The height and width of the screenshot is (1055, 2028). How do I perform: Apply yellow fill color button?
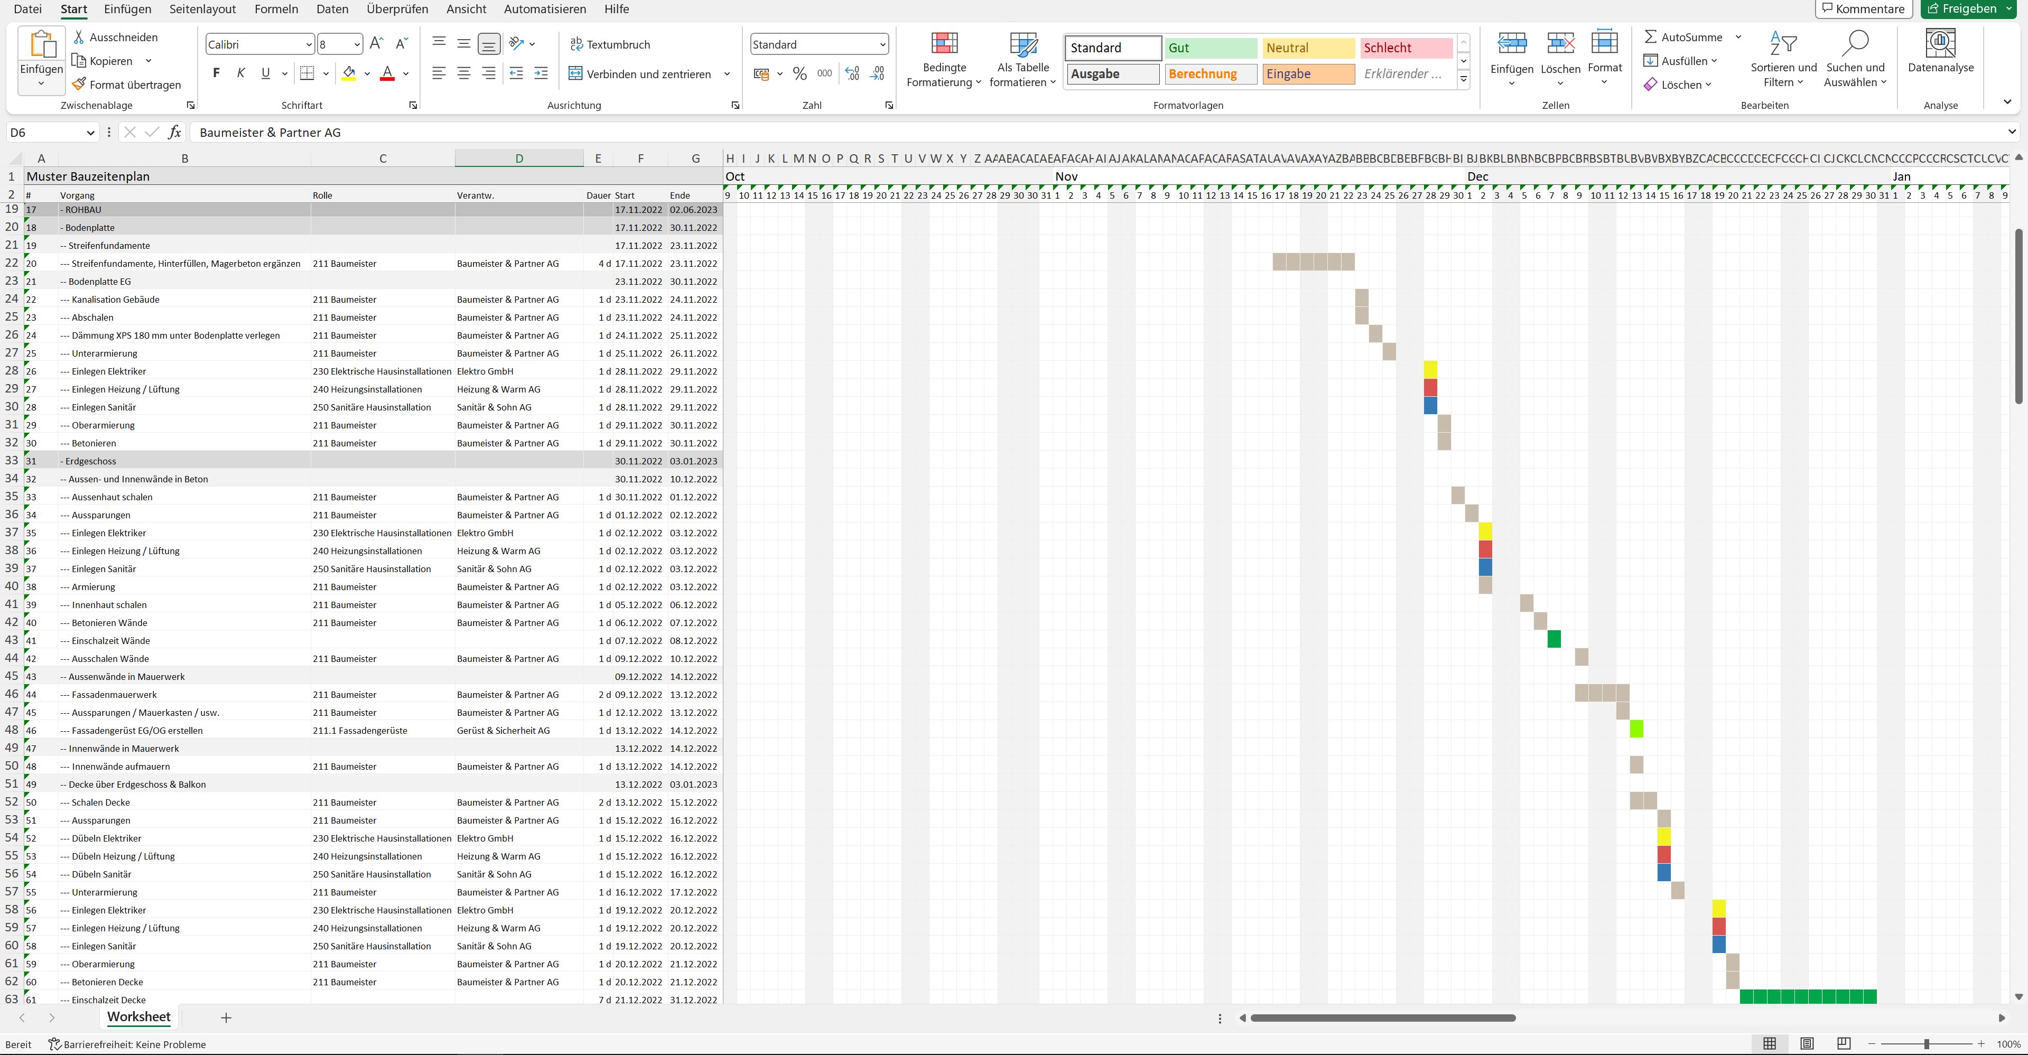tap(349, 73)
